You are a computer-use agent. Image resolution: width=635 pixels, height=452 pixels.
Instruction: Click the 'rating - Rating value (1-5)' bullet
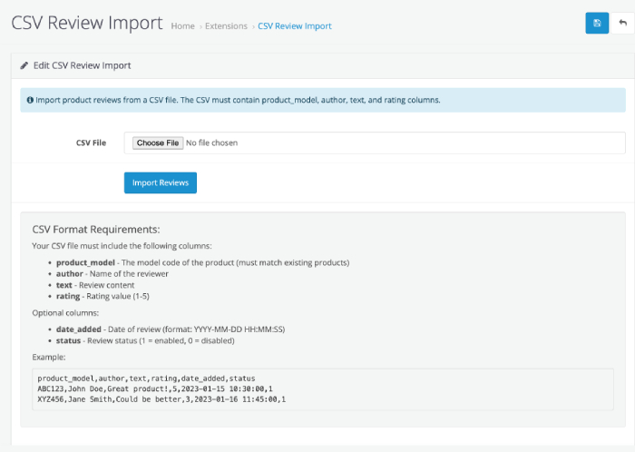pyautogui.click(x=103, y=297)
